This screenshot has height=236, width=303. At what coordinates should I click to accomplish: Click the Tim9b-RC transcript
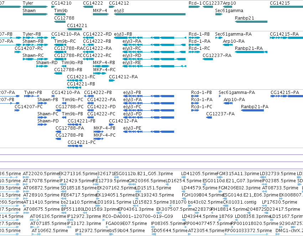60,45
